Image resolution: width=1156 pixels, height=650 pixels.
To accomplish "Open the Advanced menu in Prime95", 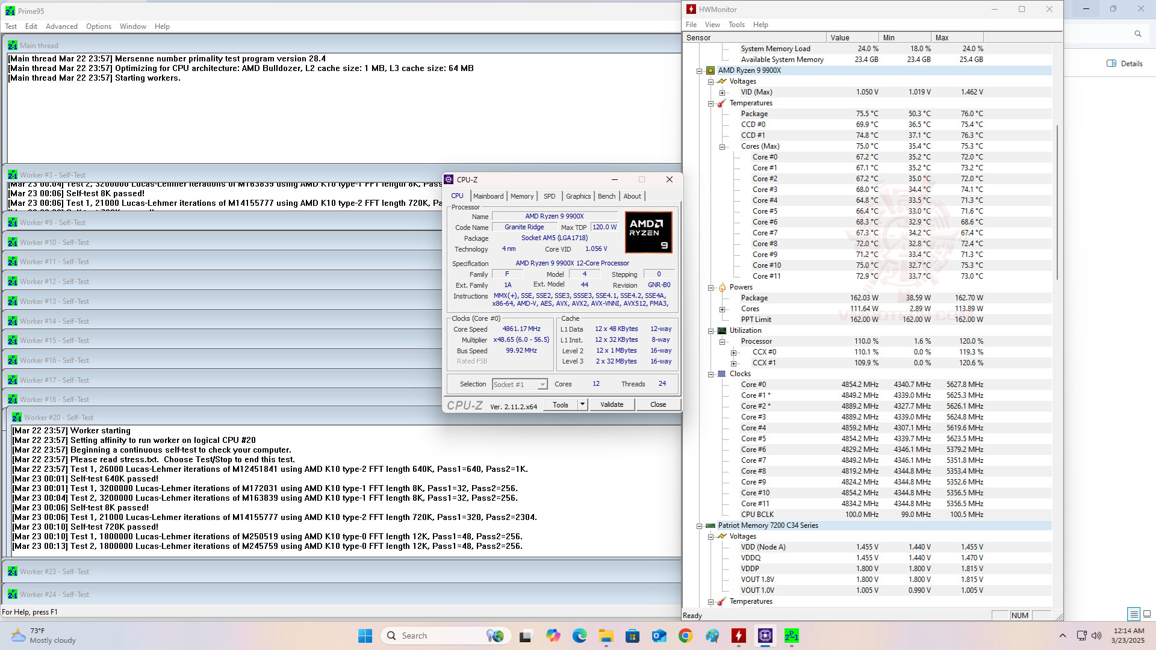I will pos(61,26).
